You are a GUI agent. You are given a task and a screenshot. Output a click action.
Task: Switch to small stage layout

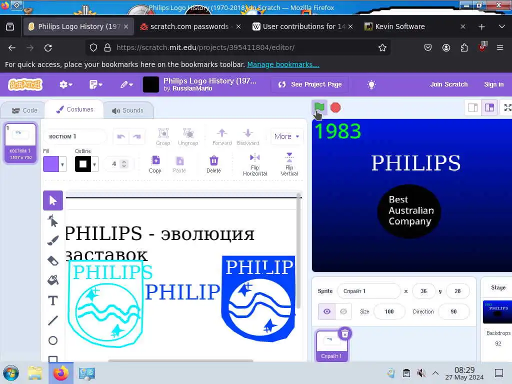[473, 107]
